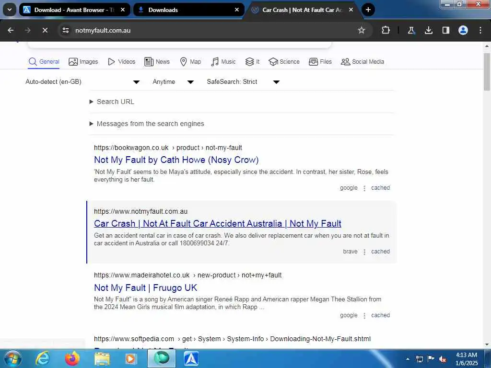Switch to Download - Avant Browser tab

[x=74, y=10]
